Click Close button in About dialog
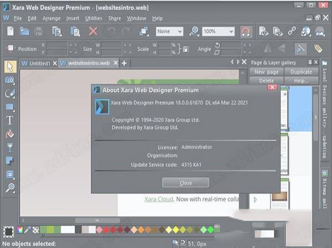The width and height of the screenshot is (332, 248). (185, 183)
